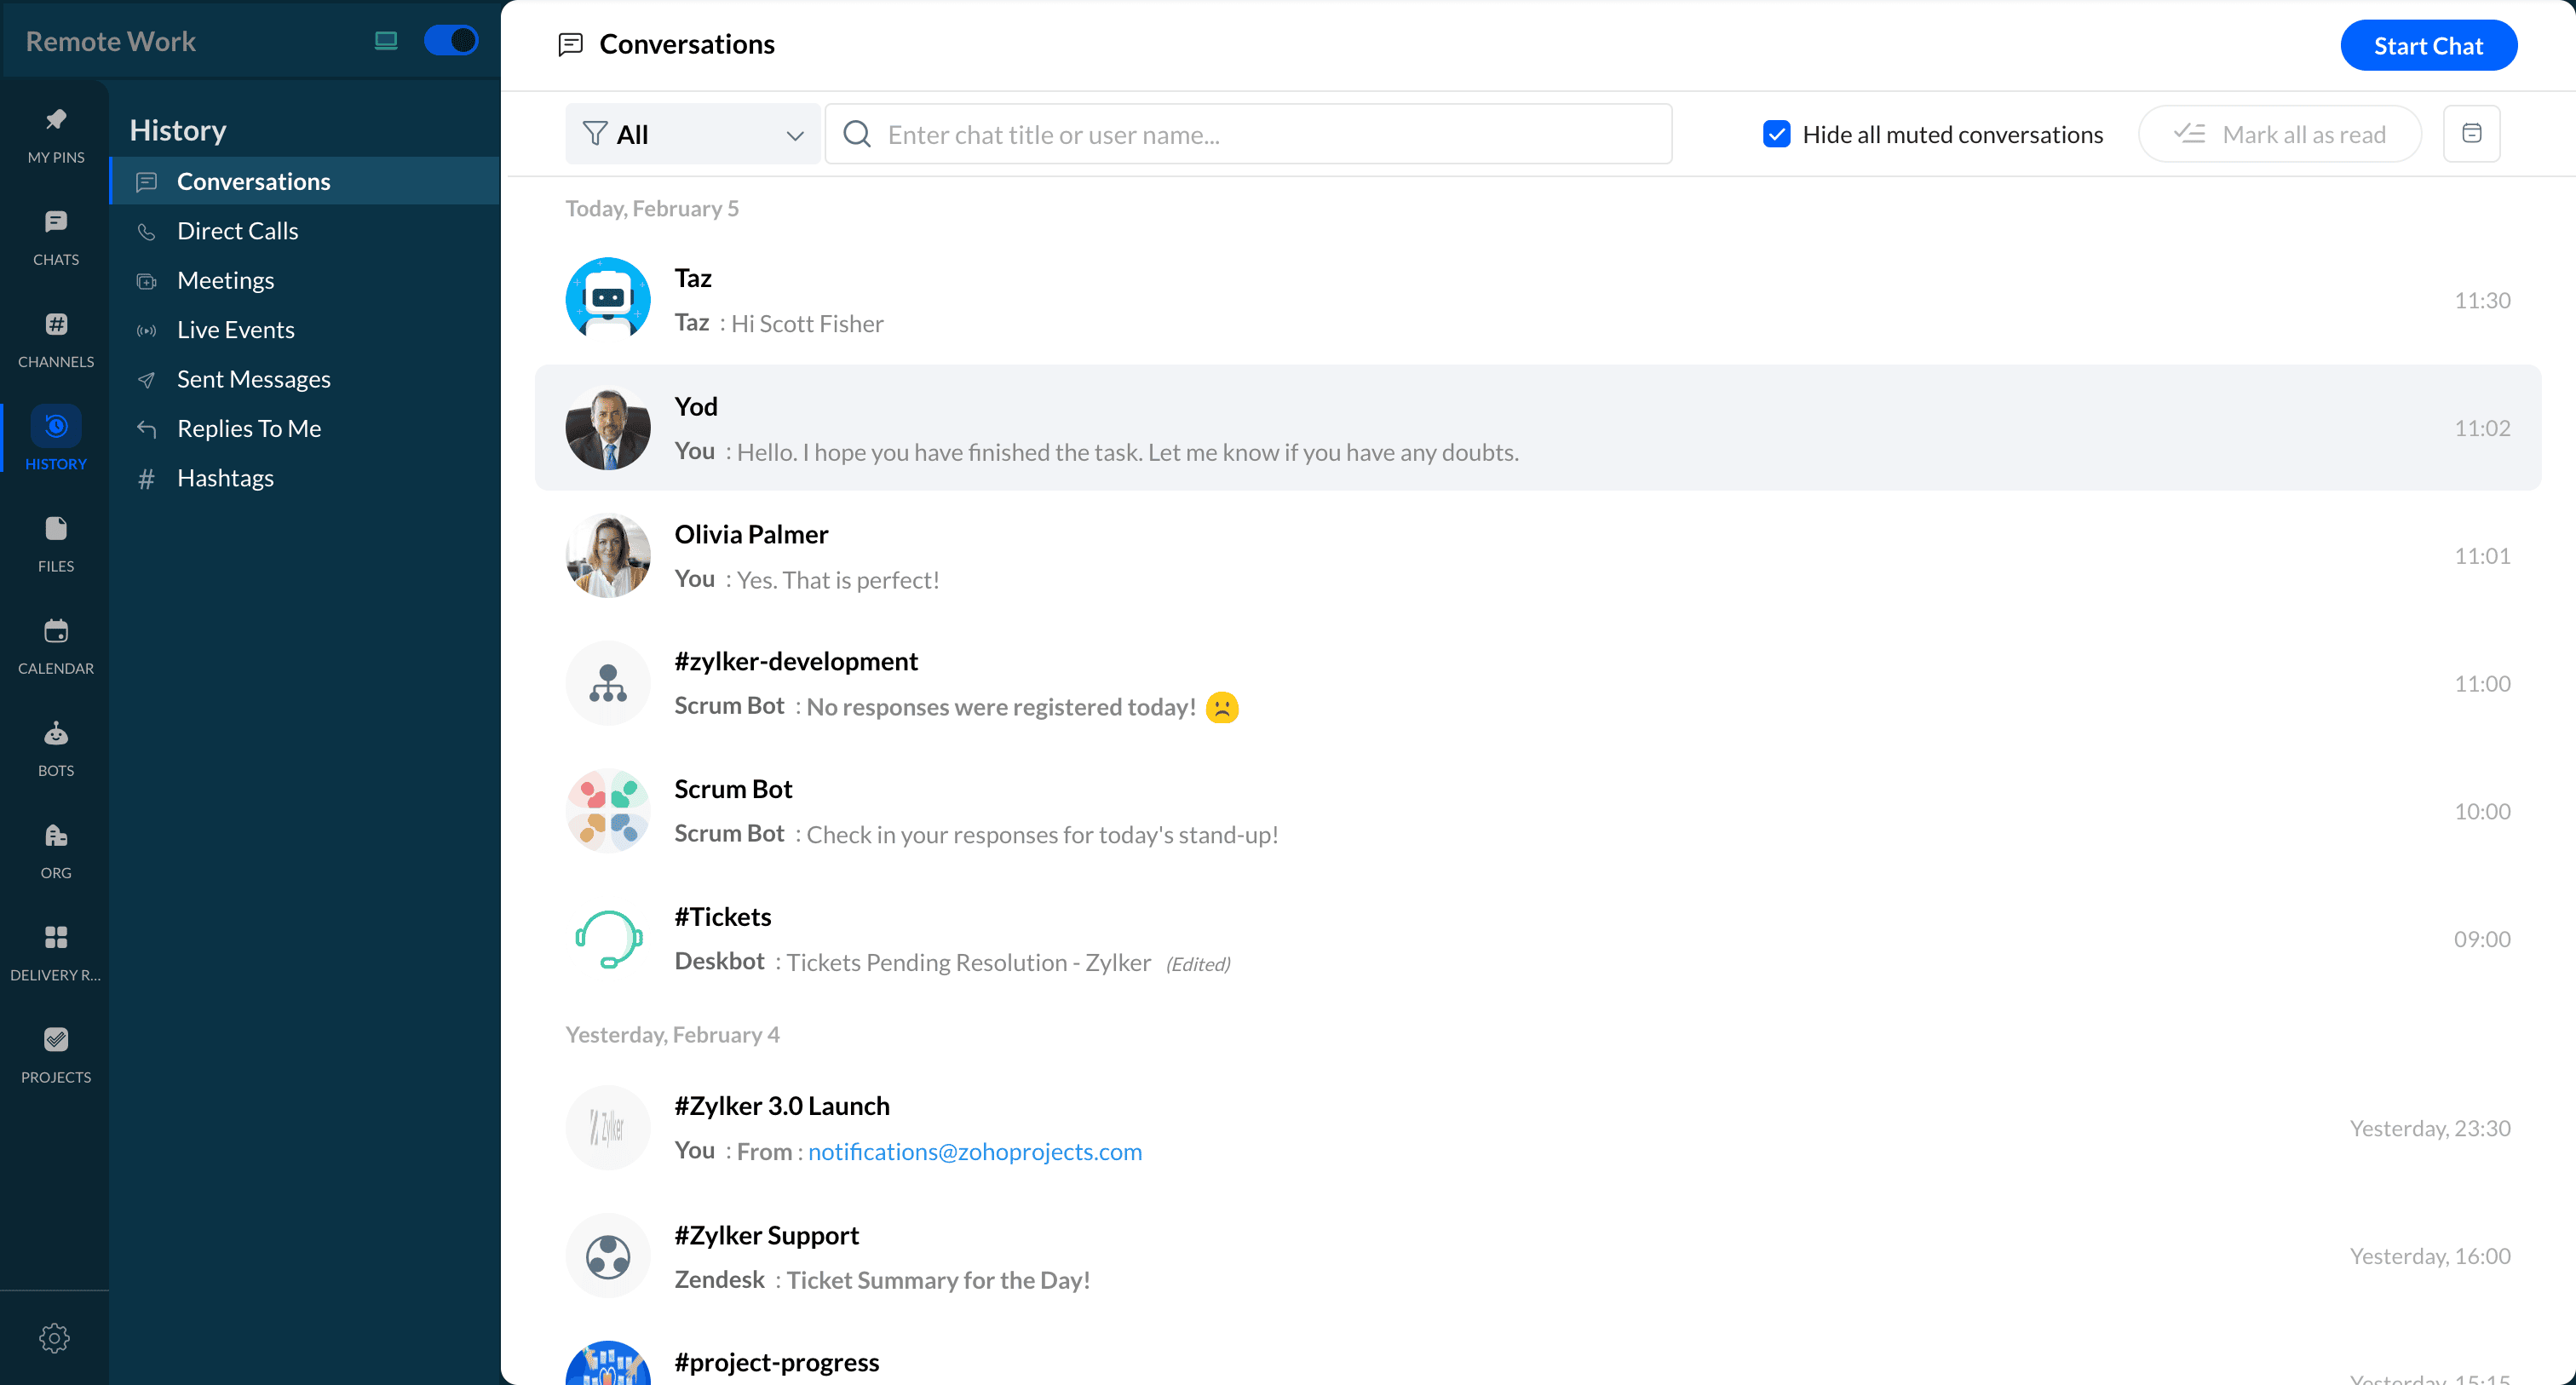
Task: Open My Pins in the sidebar
Action: pos(56,134)
